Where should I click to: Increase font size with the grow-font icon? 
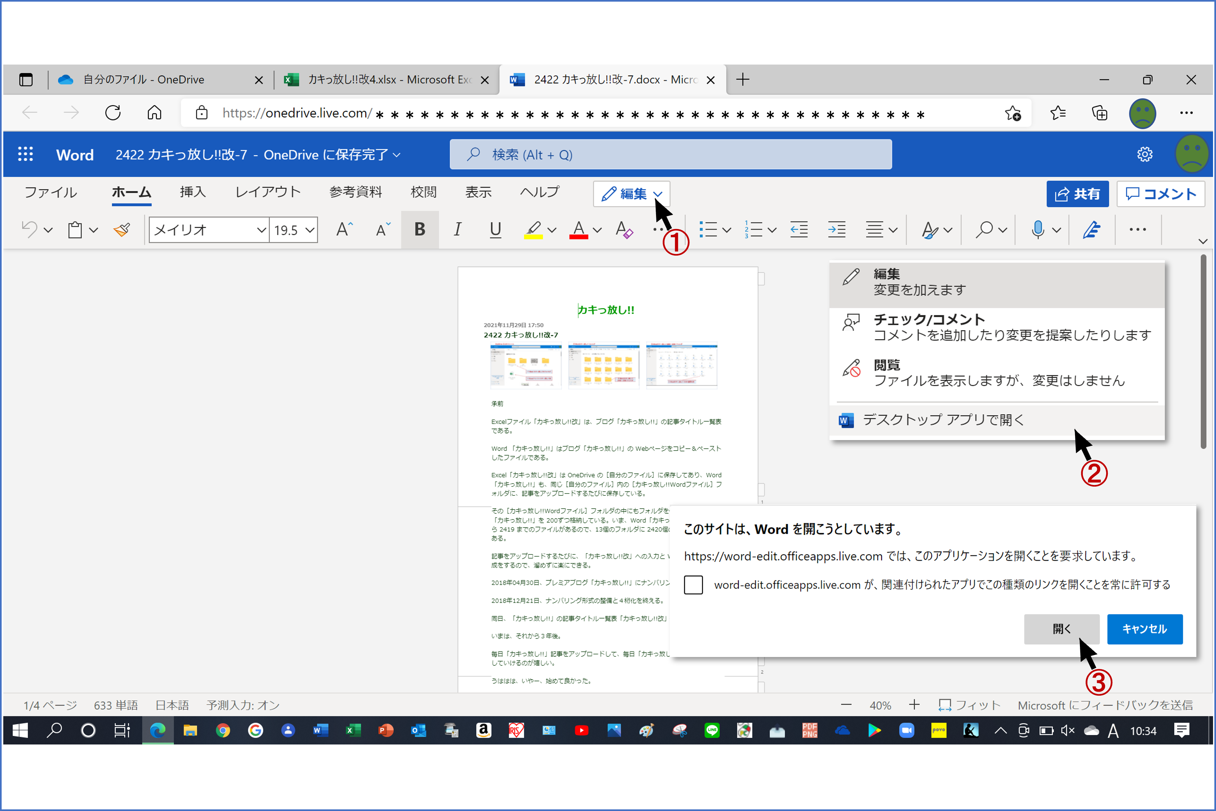point(344,229)
